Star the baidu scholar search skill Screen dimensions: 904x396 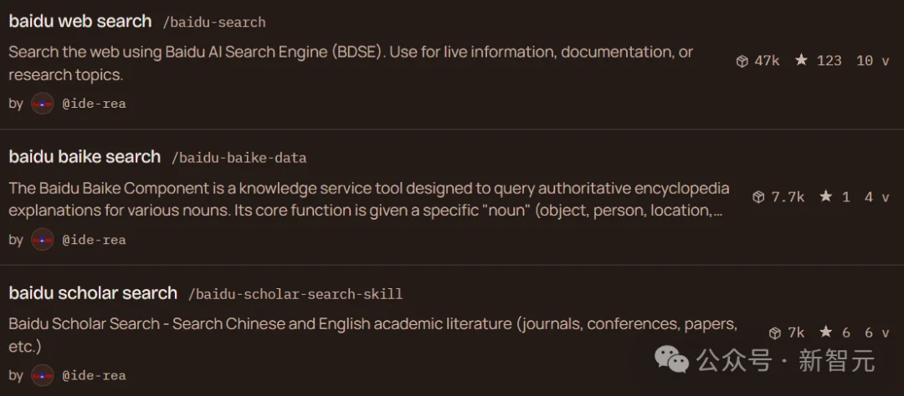pyautogui.click(x=825, y=333)
